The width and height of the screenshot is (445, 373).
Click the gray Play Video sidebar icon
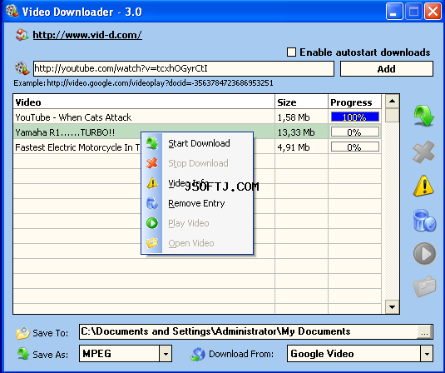(424, 254)
